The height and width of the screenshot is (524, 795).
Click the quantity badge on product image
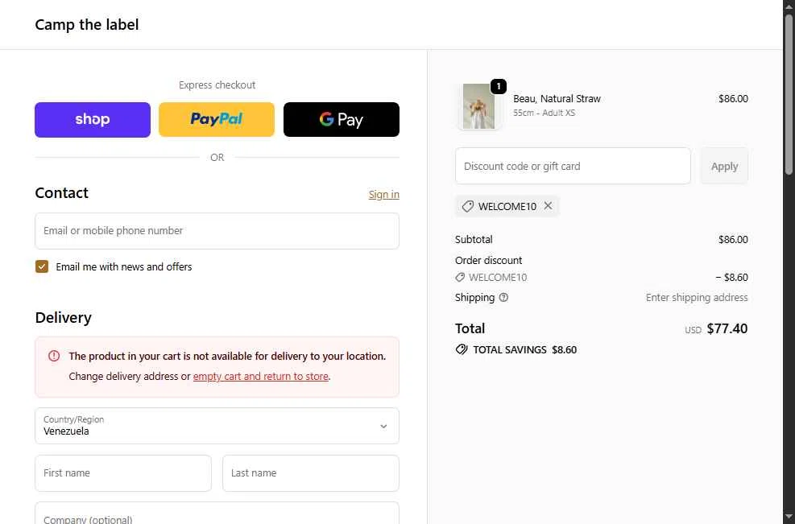point(499,87)
